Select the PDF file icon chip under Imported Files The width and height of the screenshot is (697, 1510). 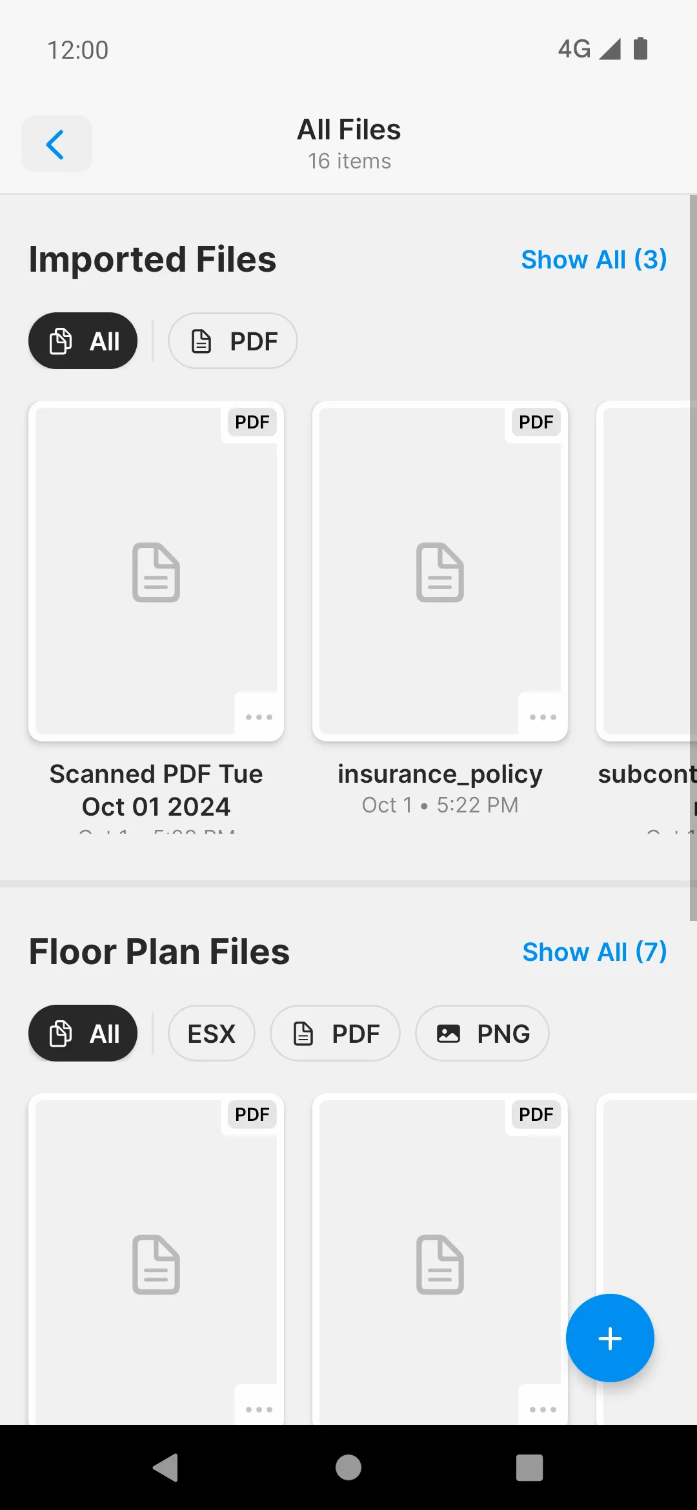(201, 341)
